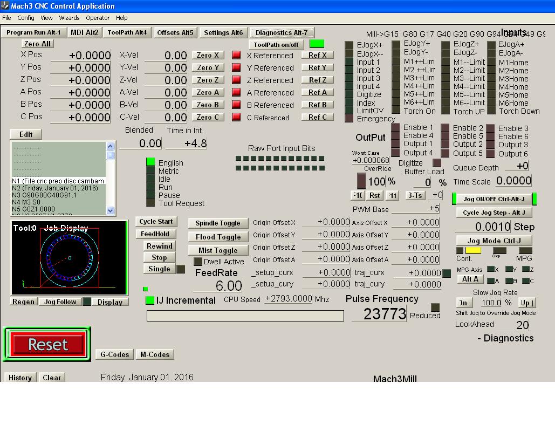Click the Regen toolpath button
555x438 pixels.
pyautogui.click(x=24, y=302)
